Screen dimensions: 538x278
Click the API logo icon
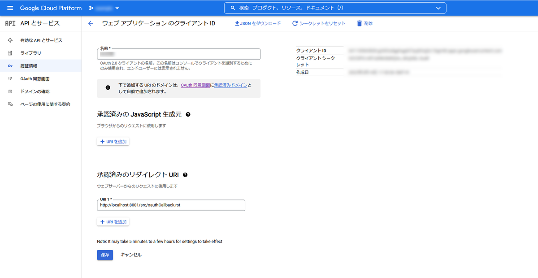coord(10,23)
